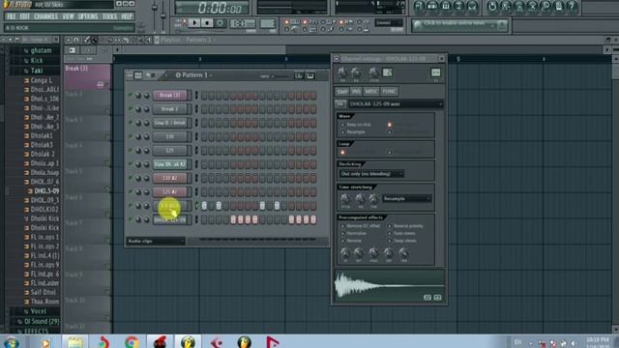This screenshot has width=619, height=348.
Task: Enable Reverse polarity precomputed effect
Action: pos(406,226)
